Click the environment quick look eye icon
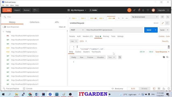 coord(162,17)
